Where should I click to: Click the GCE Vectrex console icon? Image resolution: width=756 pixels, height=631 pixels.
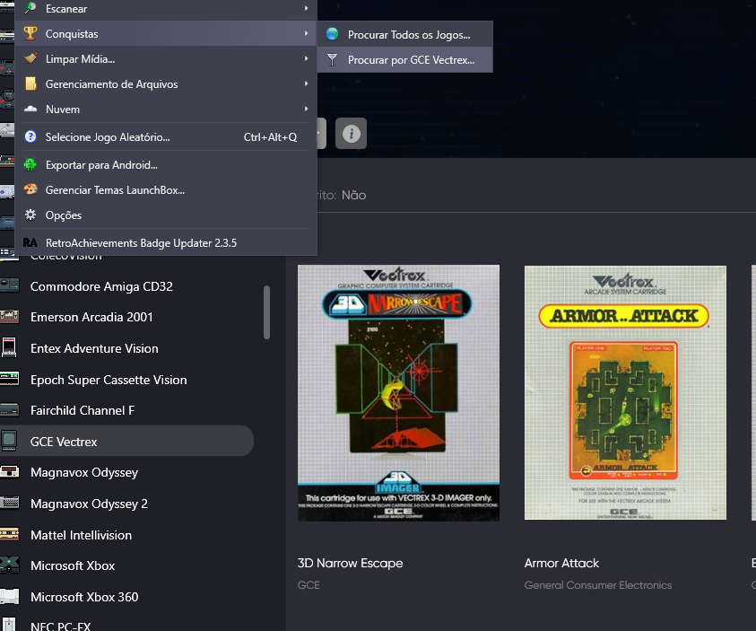point(9,441)
